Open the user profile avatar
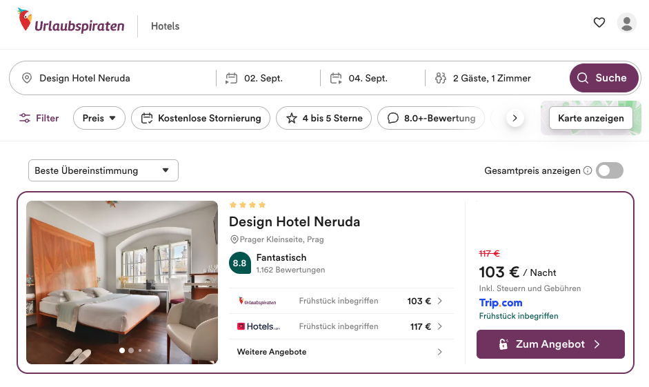 coord(627,22)
